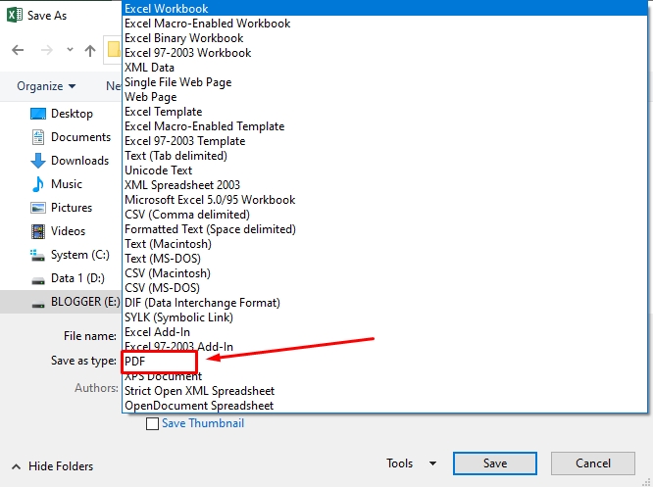Pick CSV (Comma delimited) format
This screenshot has width=653, height=487.
click(x=384, y=215)
